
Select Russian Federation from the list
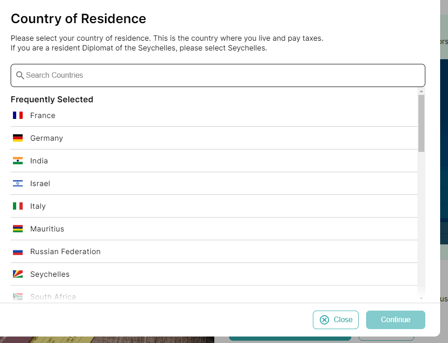pos(214,251)
